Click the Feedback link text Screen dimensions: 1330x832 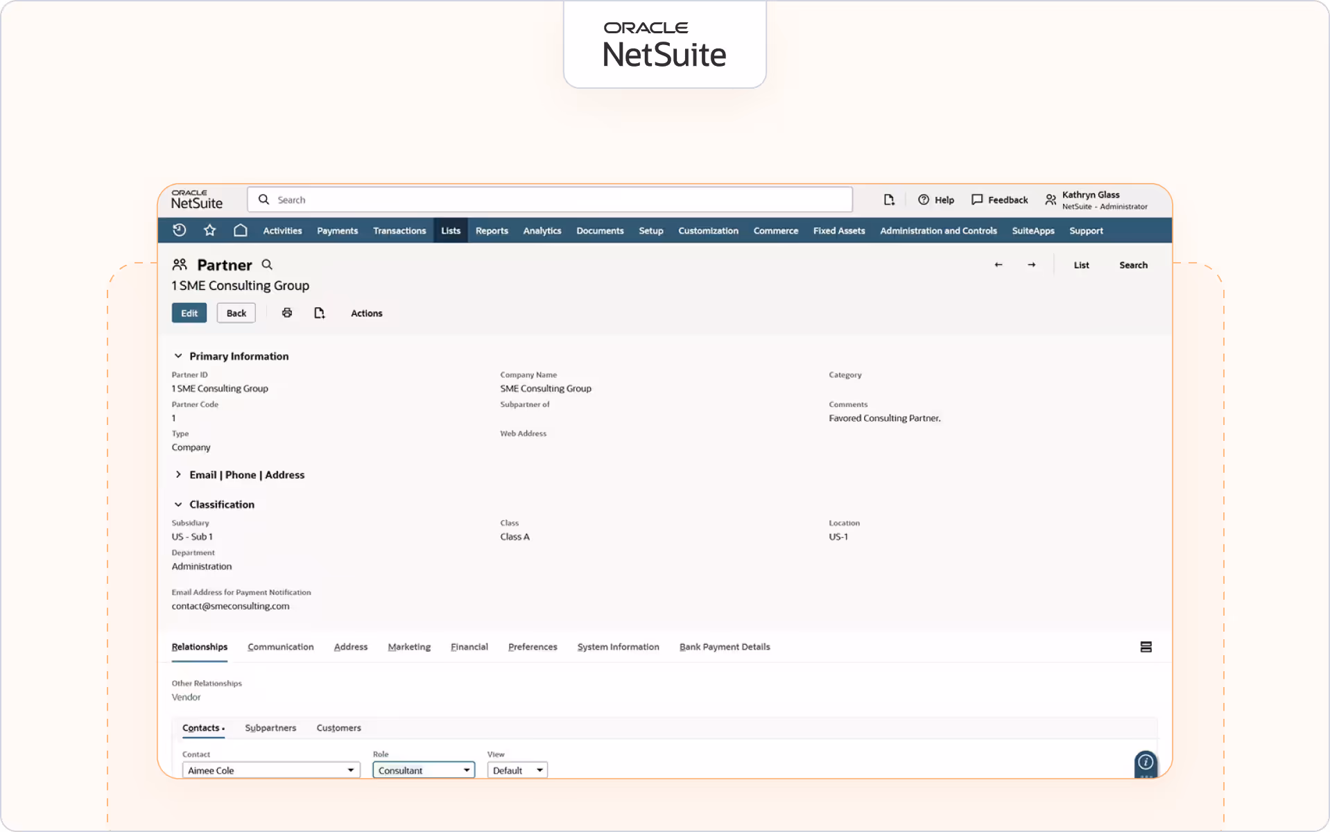[1008, 200]
